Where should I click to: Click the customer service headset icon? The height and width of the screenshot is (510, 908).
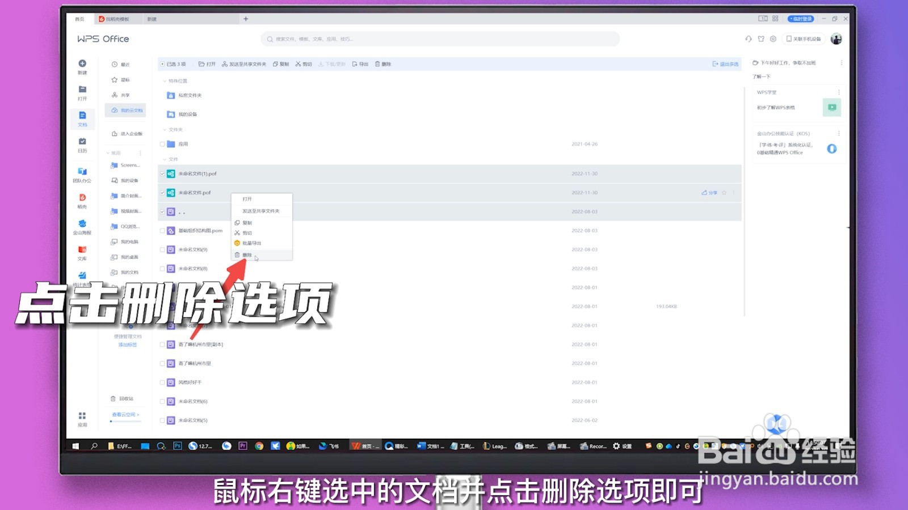pyautogui.click(x=749, y=39)
